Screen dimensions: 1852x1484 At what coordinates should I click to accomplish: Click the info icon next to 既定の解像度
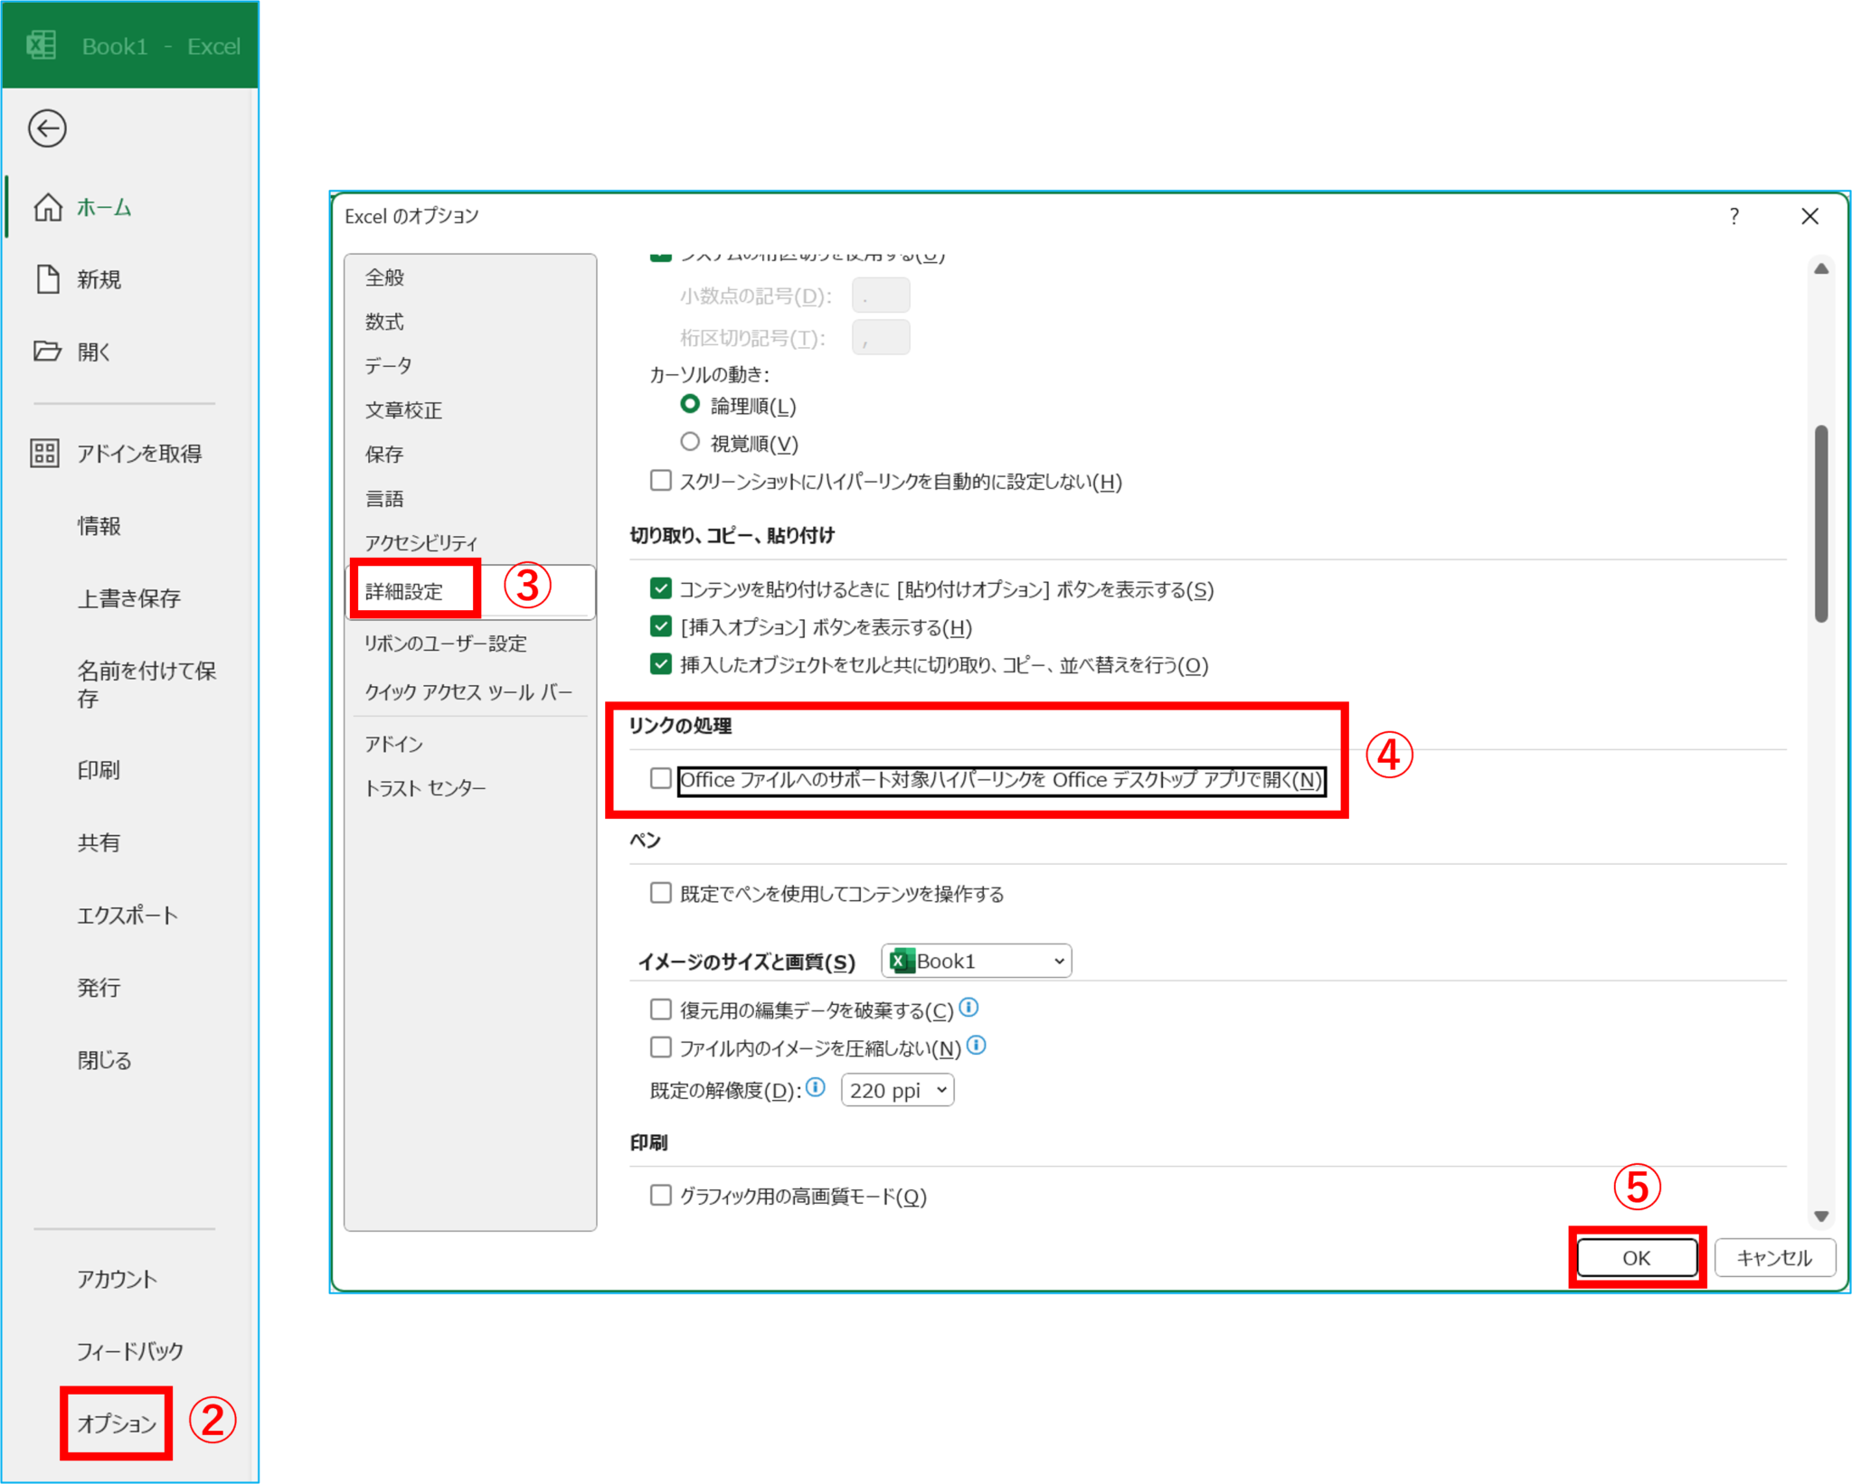click(x=815, y=1088)
